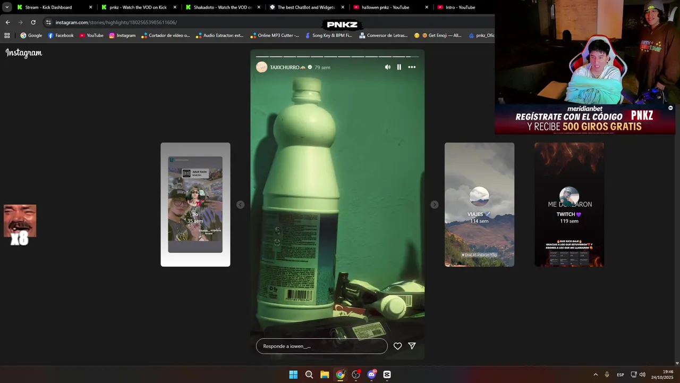
Task: Click the instagram.com address bar URL
Action: coord(116,22)
